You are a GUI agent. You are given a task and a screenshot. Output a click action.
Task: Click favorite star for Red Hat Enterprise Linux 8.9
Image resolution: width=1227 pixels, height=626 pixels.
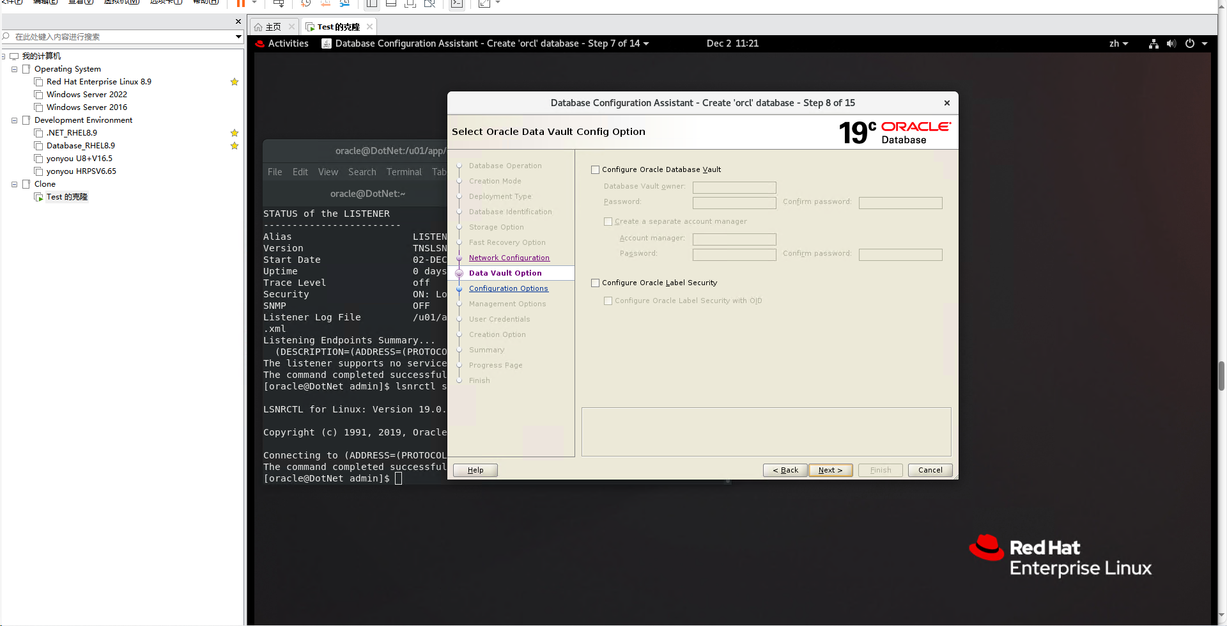point(235,82)
